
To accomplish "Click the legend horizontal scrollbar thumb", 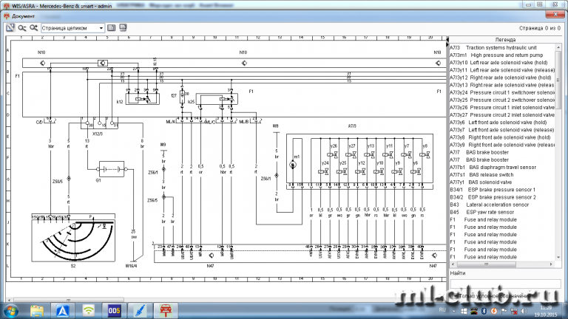I will (x=486, y=264).
